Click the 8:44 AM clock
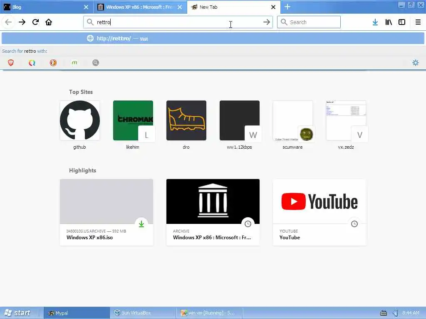This screenshot has width=426, height=319. pyautogui.click(x=411, y=313)
